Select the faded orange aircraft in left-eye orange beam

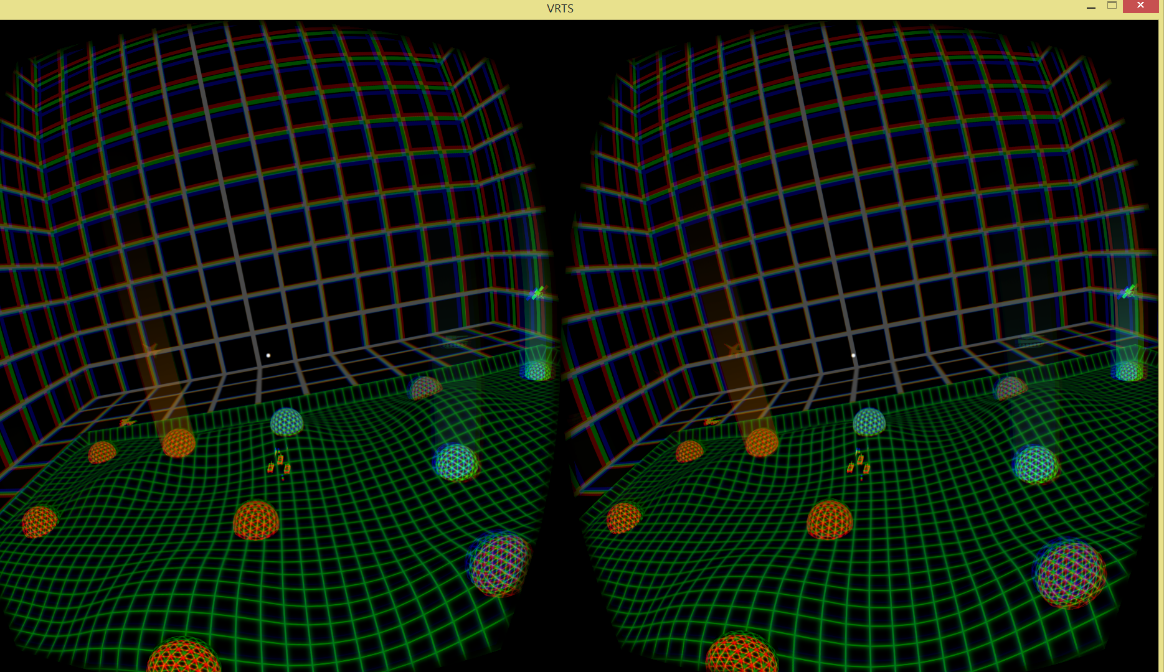tap(151, 349)
